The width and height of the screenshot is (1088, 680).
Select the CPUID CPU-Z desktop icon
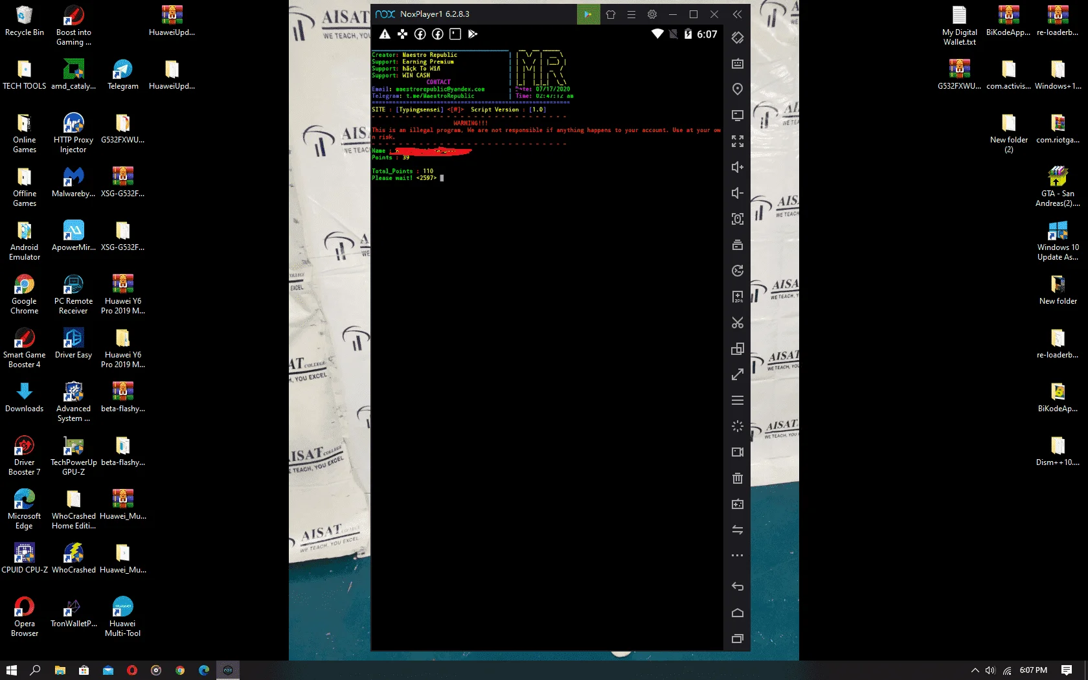(x=25, y=559)
